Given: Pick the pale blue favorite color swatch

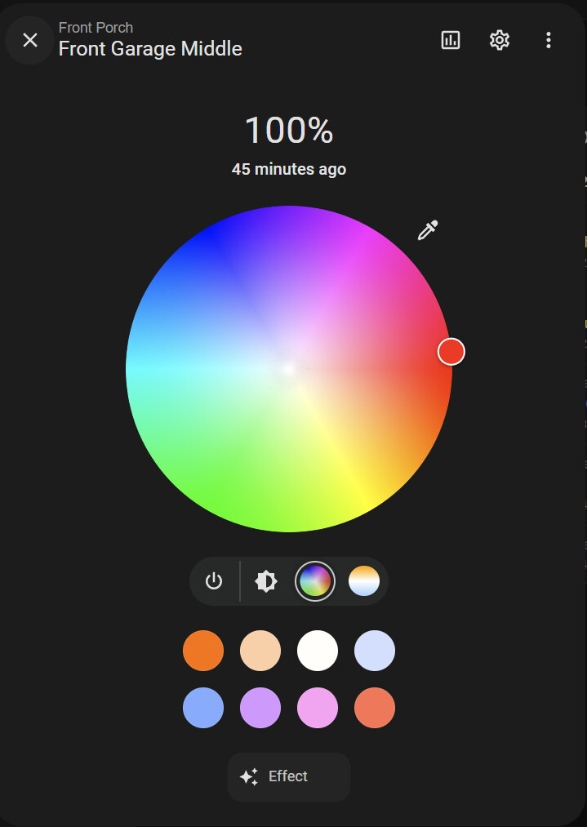Looking at the screenshot, I should point(375,651).
